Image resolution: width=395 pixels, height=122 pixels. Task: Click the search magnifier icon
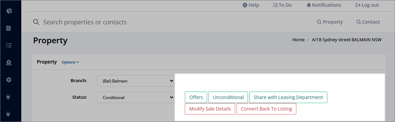tap(36, 22)
